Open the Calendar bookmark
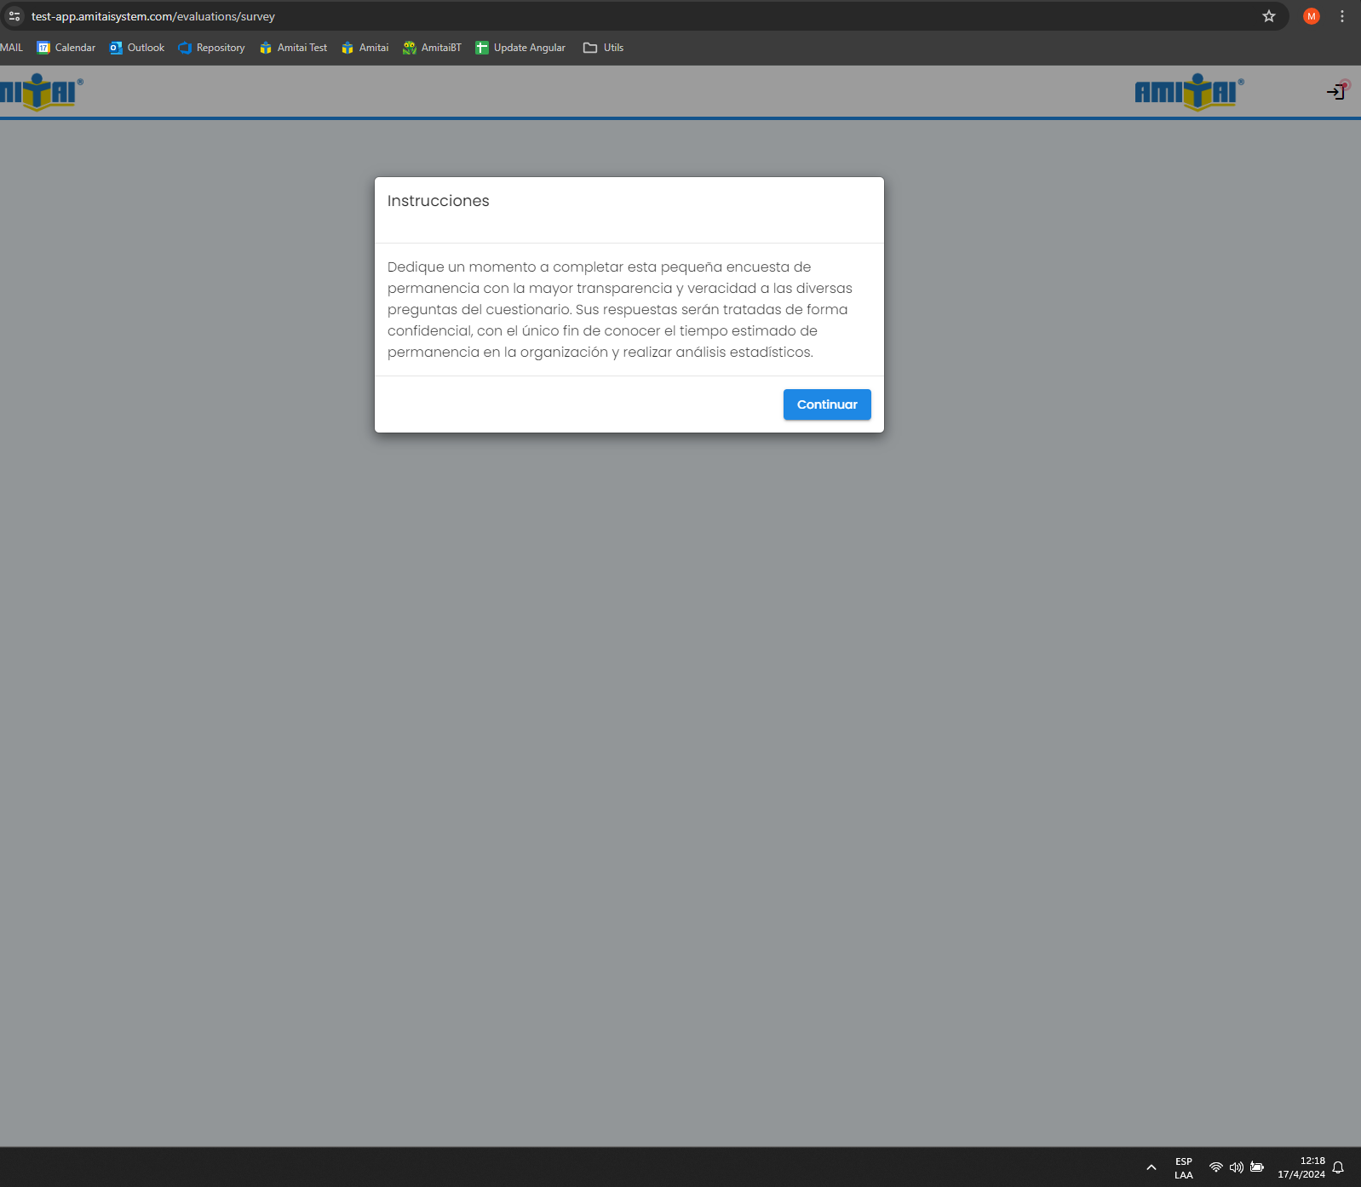Viewport: 1361px width, 1187px height. coord(66,48)
